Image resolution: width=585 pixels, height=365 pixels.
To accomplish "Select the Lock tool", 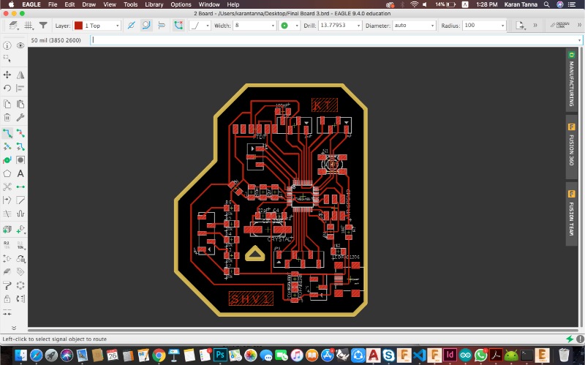I will click(7, 298).
